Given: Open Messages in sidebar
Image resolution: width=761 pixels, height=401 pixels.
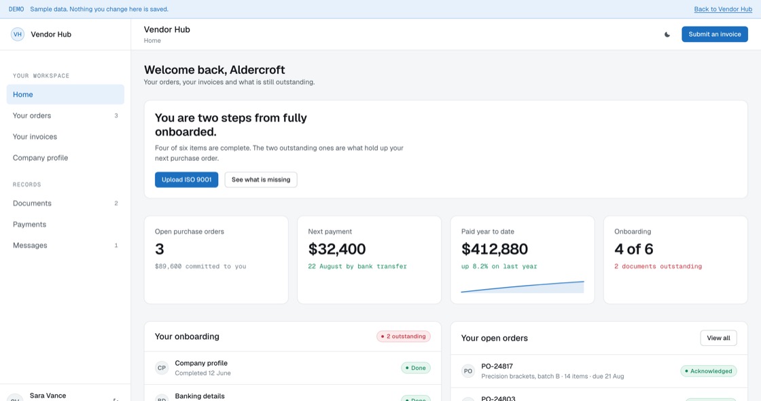Looking at the screenshot, I should 65,246.
